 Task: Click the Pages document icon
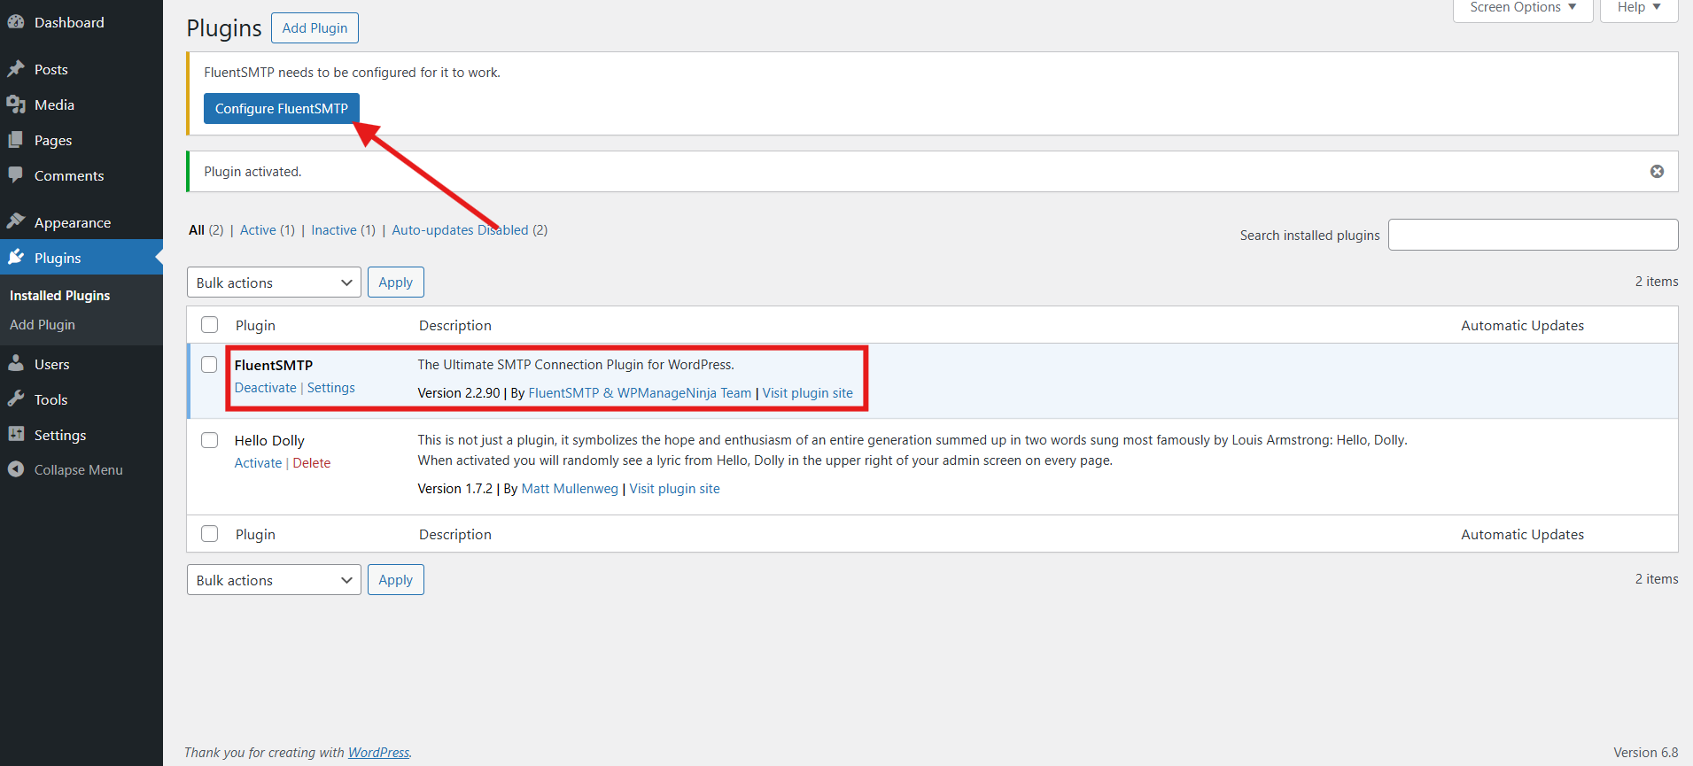pos(16,140)
